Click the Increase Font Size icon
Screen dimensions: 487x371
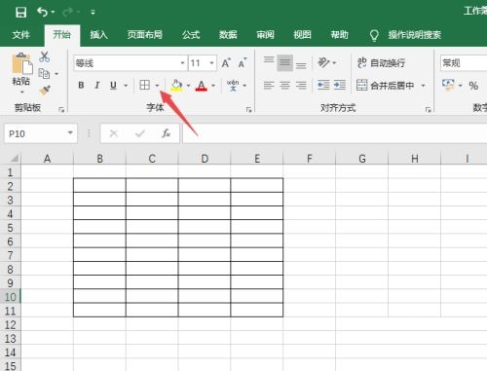point(226,63)
